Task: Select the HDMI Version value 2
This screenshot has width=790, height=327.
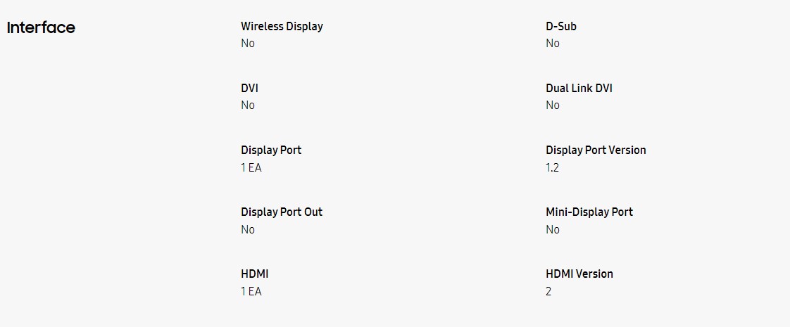Action: (x=548, y=291)
